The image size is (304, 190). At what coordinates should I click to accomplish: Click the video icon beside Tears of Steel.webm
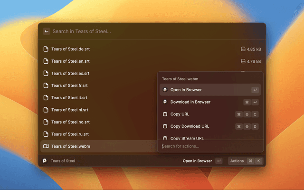click(46, 146)
